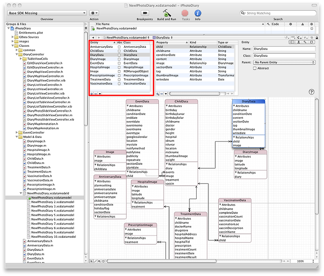Select the magnifier zoom tool in diagram toolbar
This screenshot has height=276, width=324.
click(99, 261)
